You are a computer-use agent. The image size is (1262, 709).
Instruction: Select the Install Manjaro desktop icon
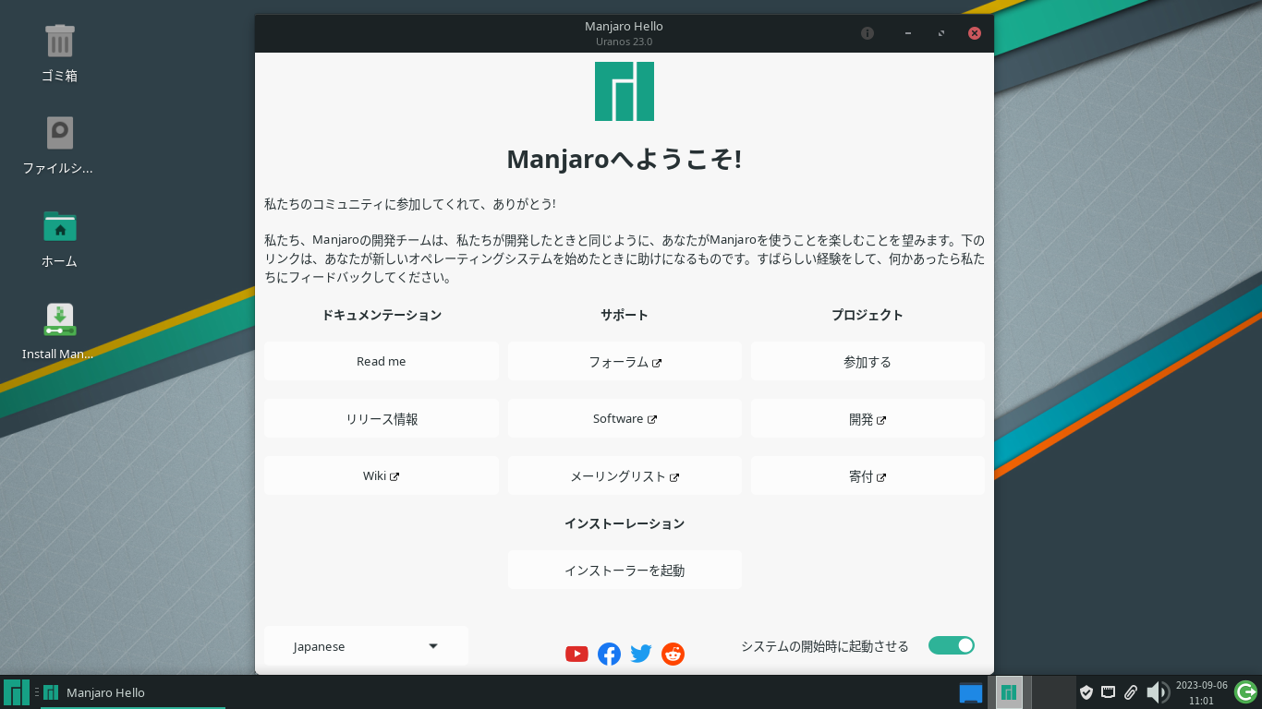click(59, 330)
